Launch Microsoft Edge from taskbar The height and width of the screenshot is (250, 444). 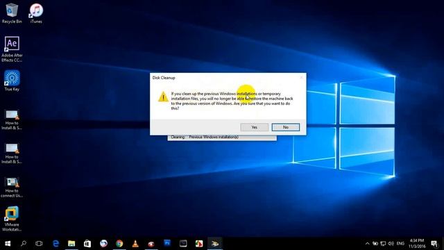tap(55, 244)
